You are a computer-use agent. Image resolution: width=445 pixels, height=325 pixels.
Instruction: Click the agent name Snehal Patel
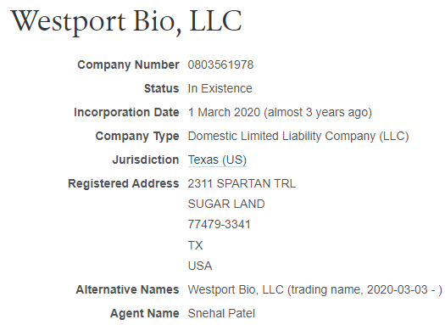tap(221, 313)
